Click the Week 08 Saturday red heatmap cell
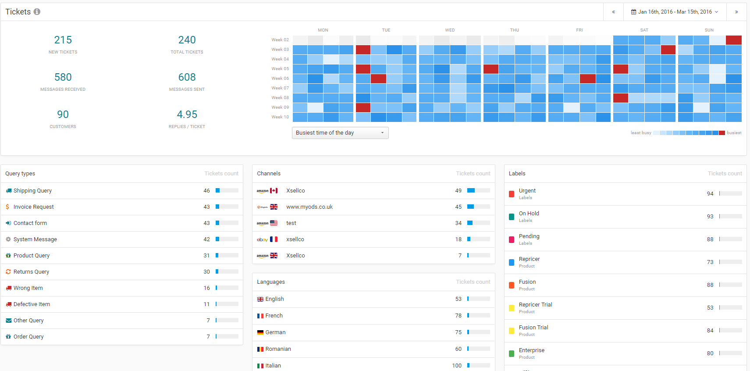Screen dimensions: 750x371 621,98
